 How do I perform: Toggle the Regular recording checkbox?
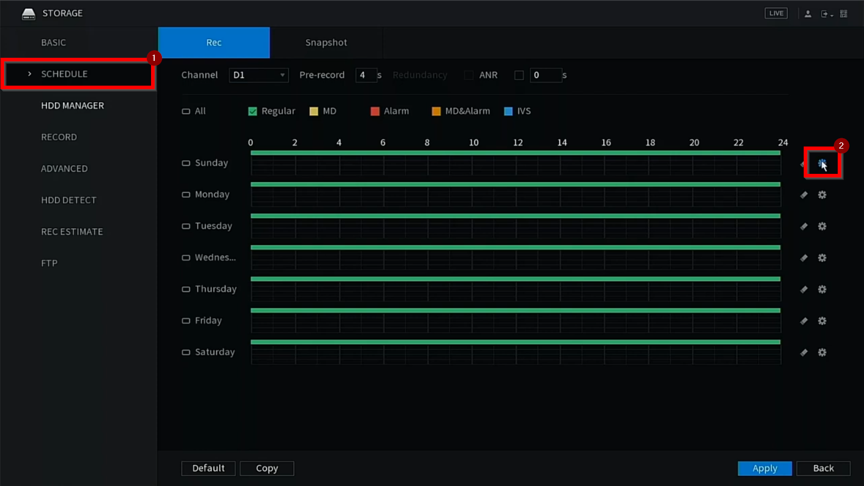click(x=253, y=111)
